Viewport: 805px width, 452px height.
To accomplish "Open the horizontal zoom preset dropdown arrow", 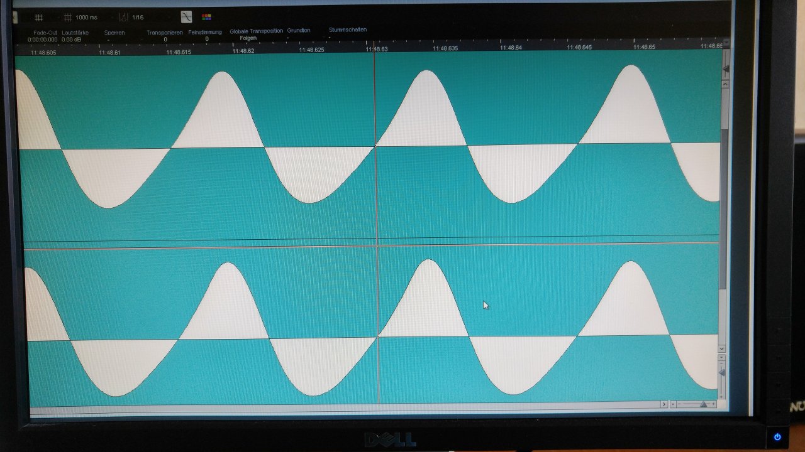I will point(673,404).
